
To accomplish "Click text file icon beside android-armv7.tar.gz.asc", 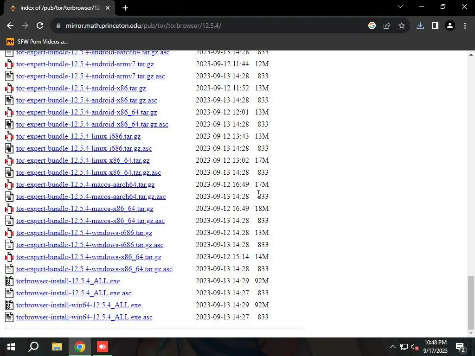I will click(9, 76).
